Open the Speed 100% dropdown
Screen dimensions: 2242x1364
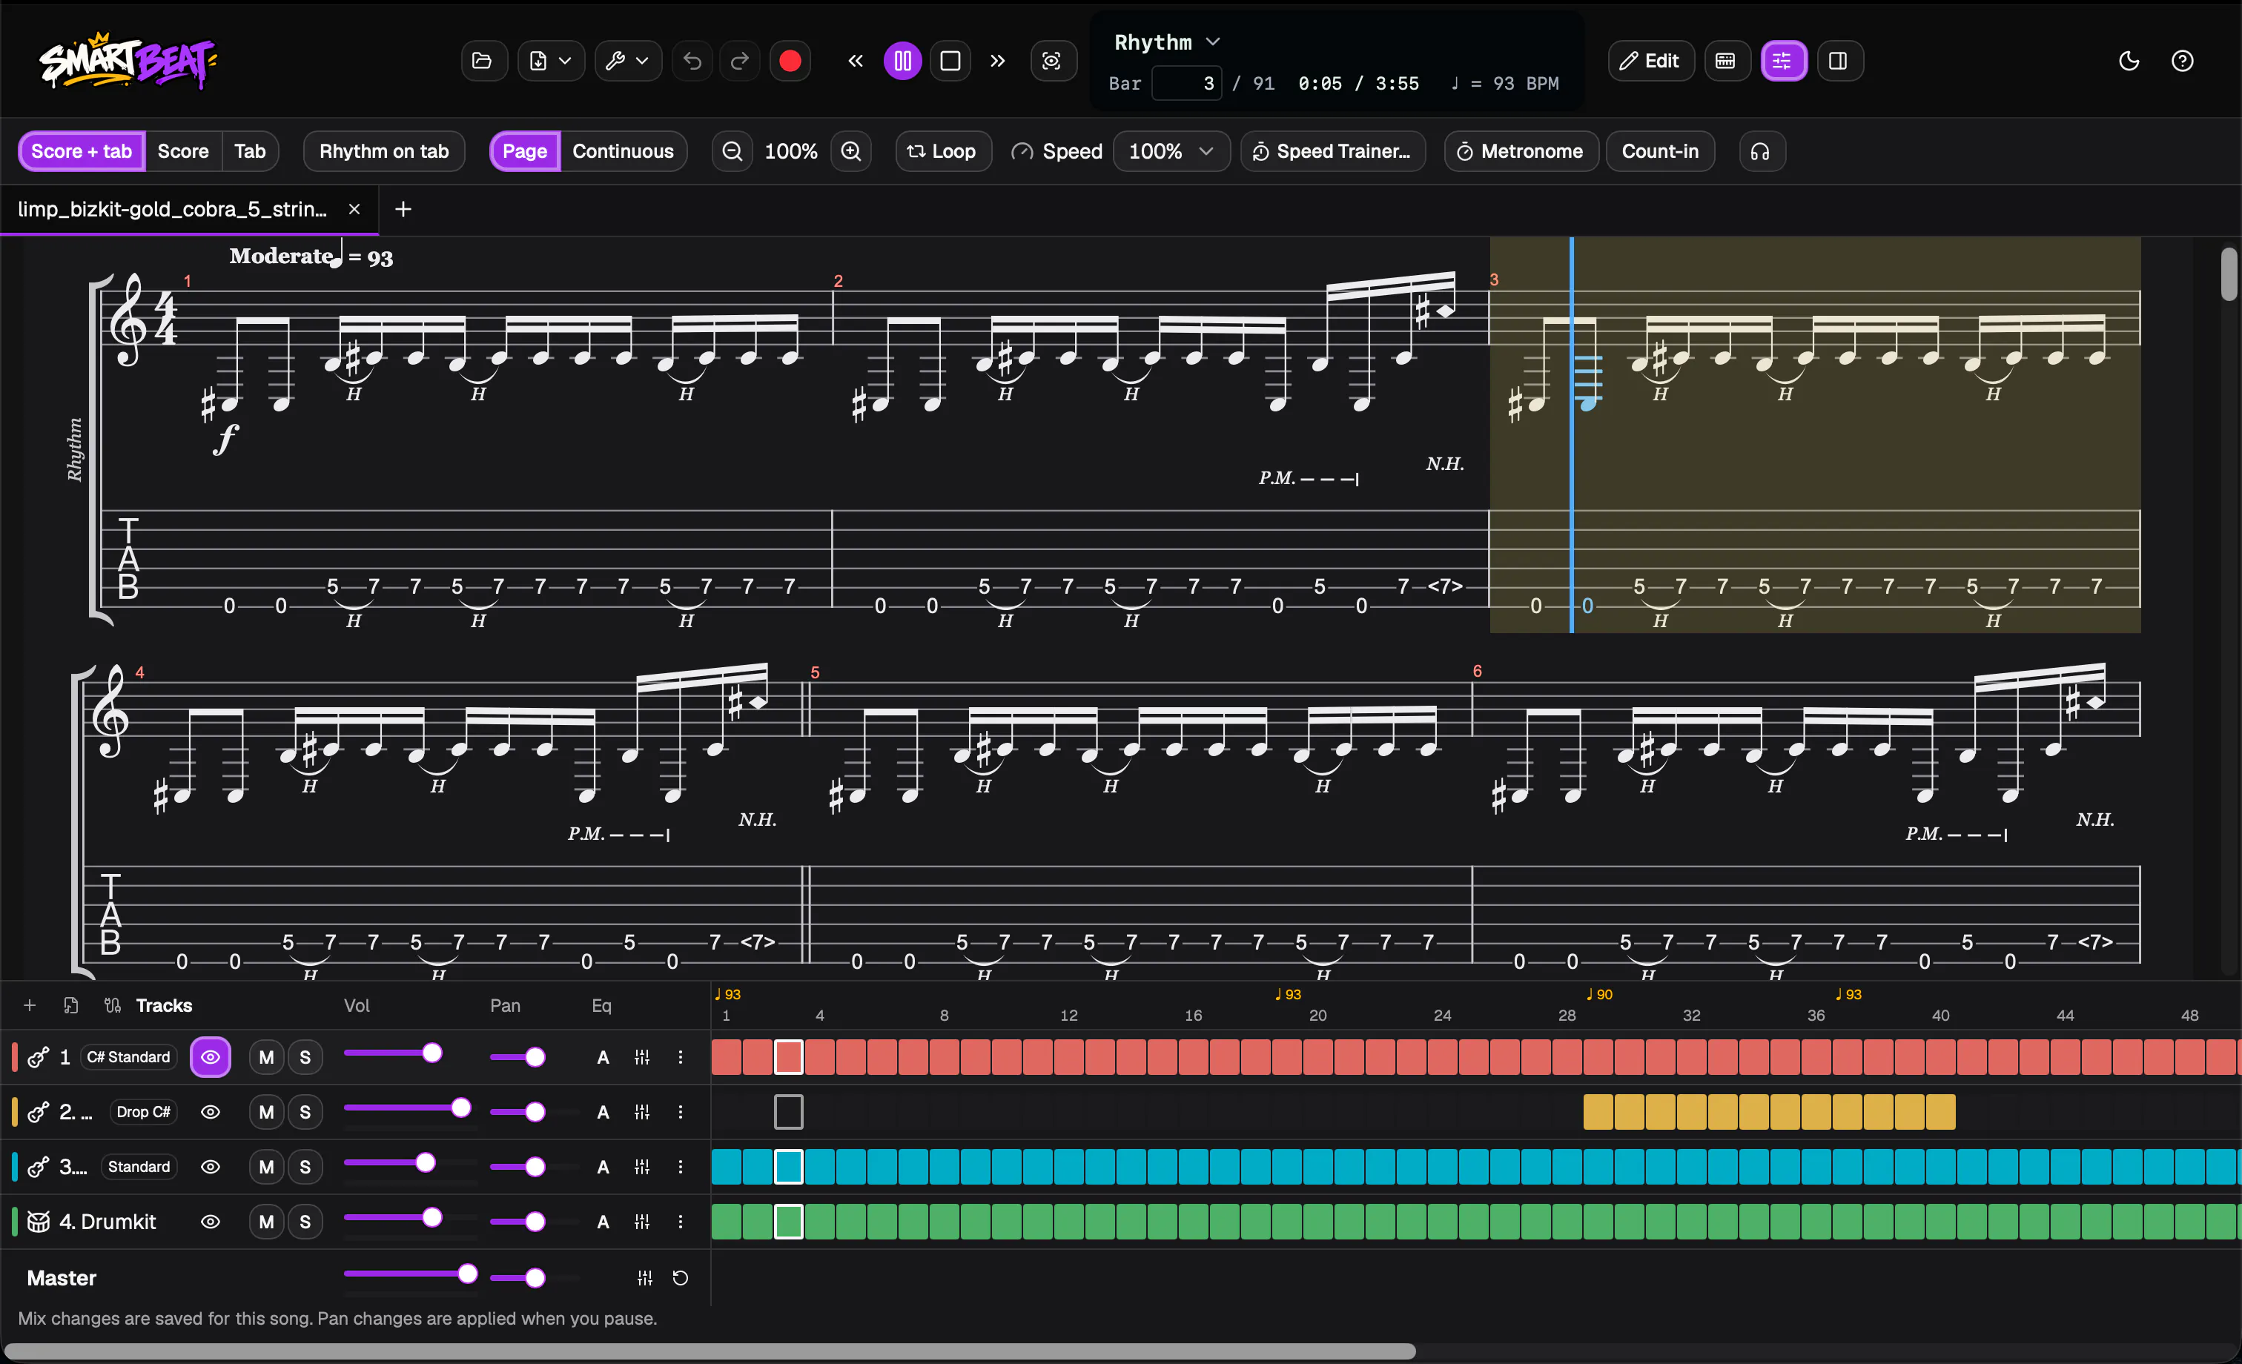click(x=1171, y=151)
